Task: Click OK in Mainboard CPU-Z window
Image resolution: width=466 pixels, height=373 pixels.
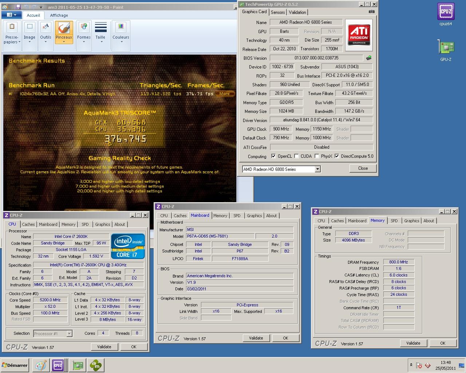Action: click(x=285, y=338)
